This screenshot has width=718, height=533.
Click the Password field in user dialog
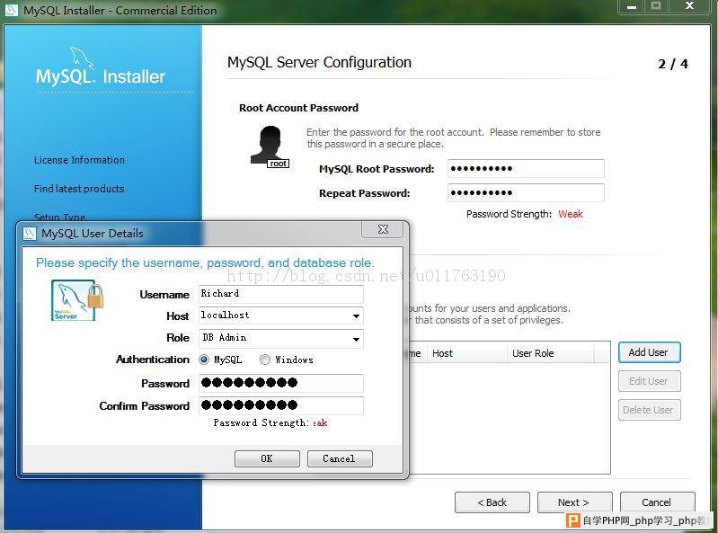click(281, 383)
